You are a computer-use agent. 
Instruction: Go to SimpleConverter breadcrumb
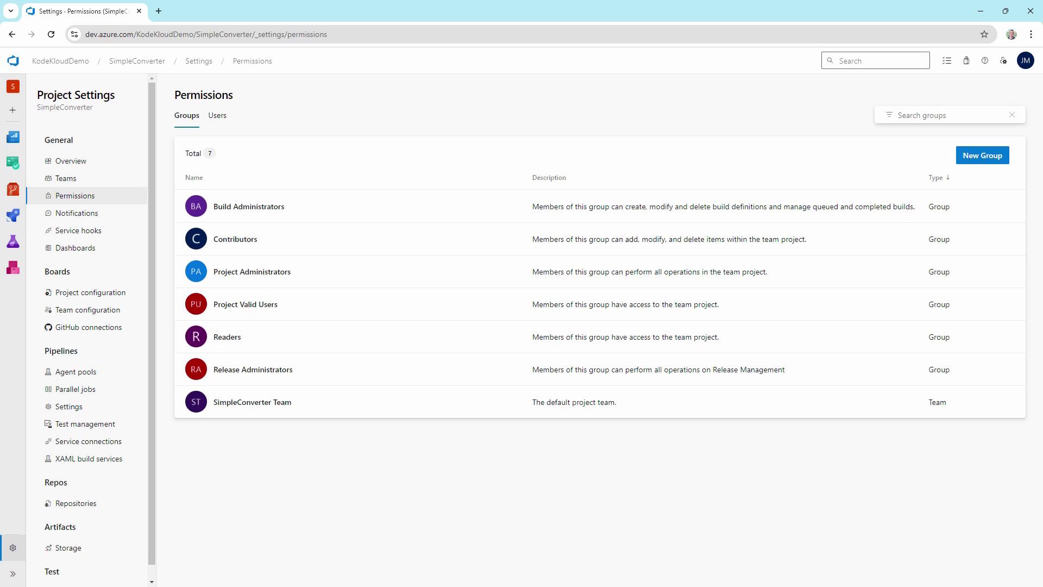click(x=137, y=61)
